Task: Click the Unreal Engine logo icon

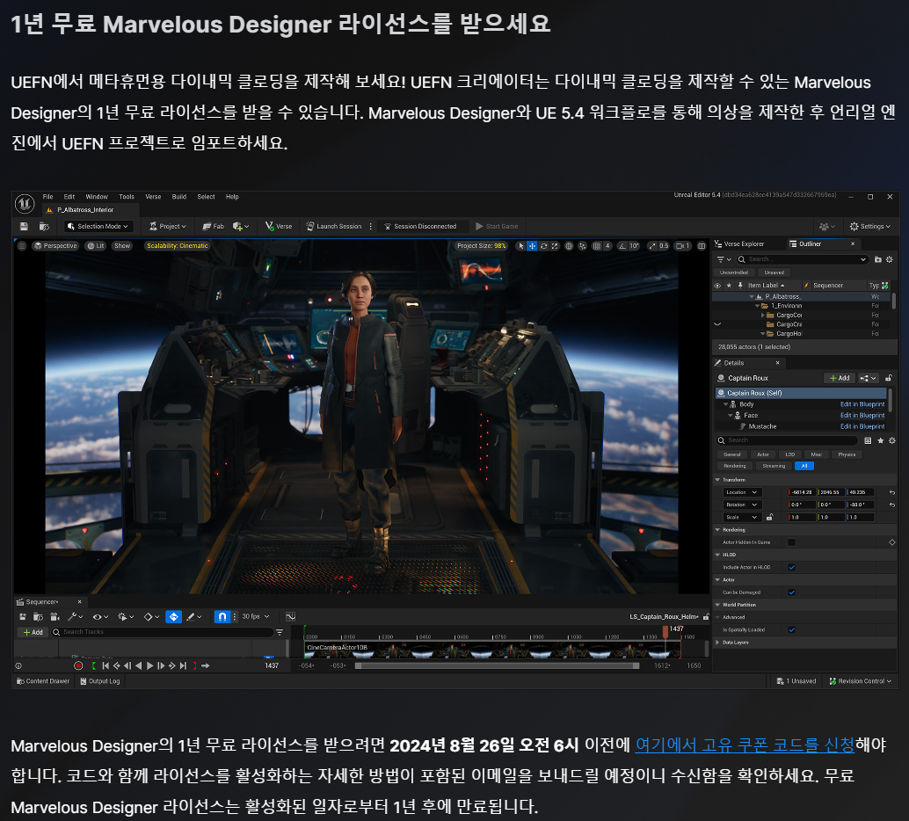Action: 25,204
